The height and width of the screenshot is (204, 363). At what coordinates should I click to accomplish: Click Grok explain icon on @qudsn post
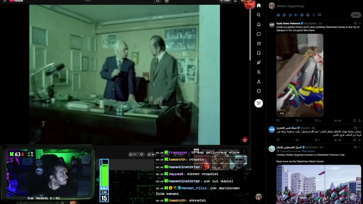click(x=355, y=128)
